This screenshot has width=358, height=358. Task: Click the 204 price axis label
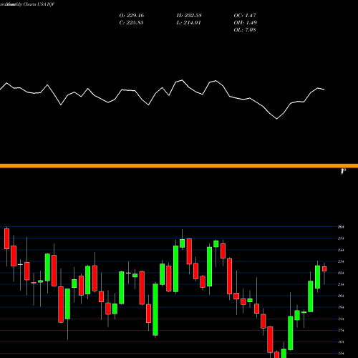(341, 296)
